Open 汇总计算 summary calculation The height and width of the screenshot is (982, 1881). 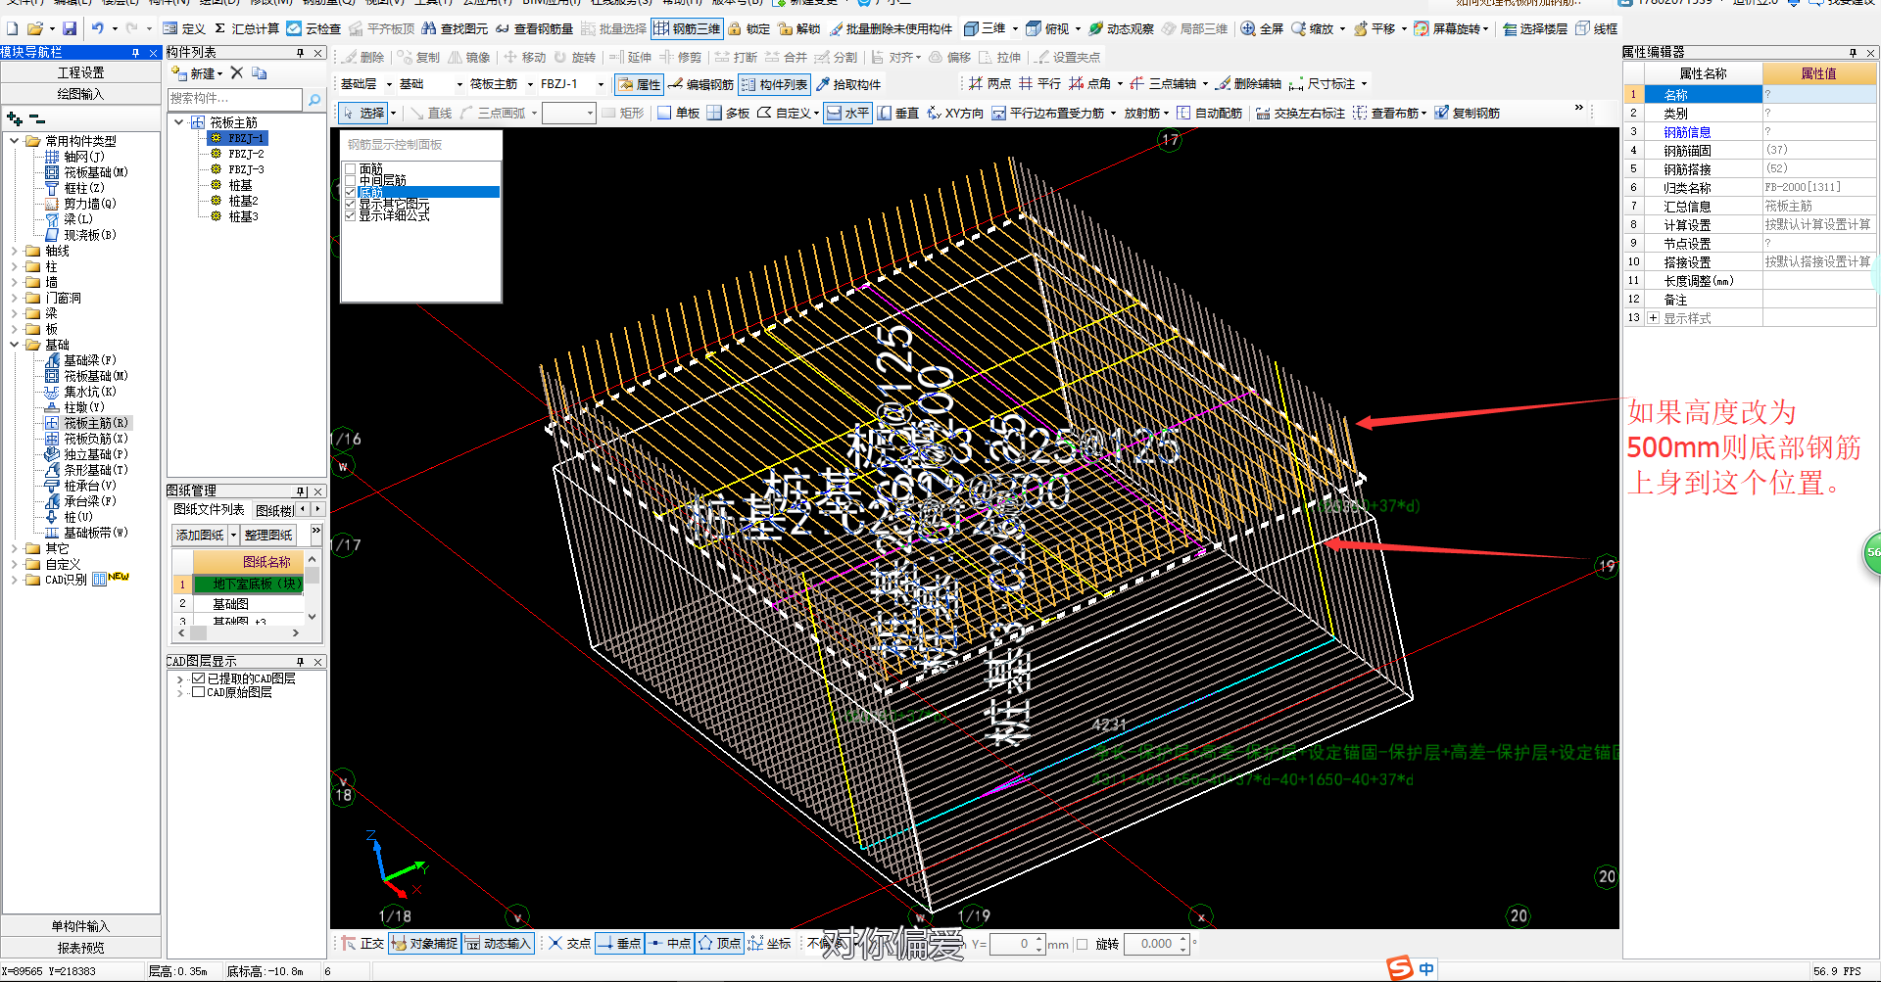tap(246, 28)
